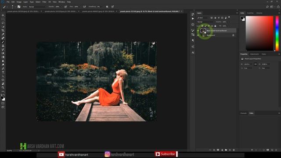Image resolution: width=281 pixels, height=158 pixels.
Task: Pick a color in the color field
Action: [259, 33]
